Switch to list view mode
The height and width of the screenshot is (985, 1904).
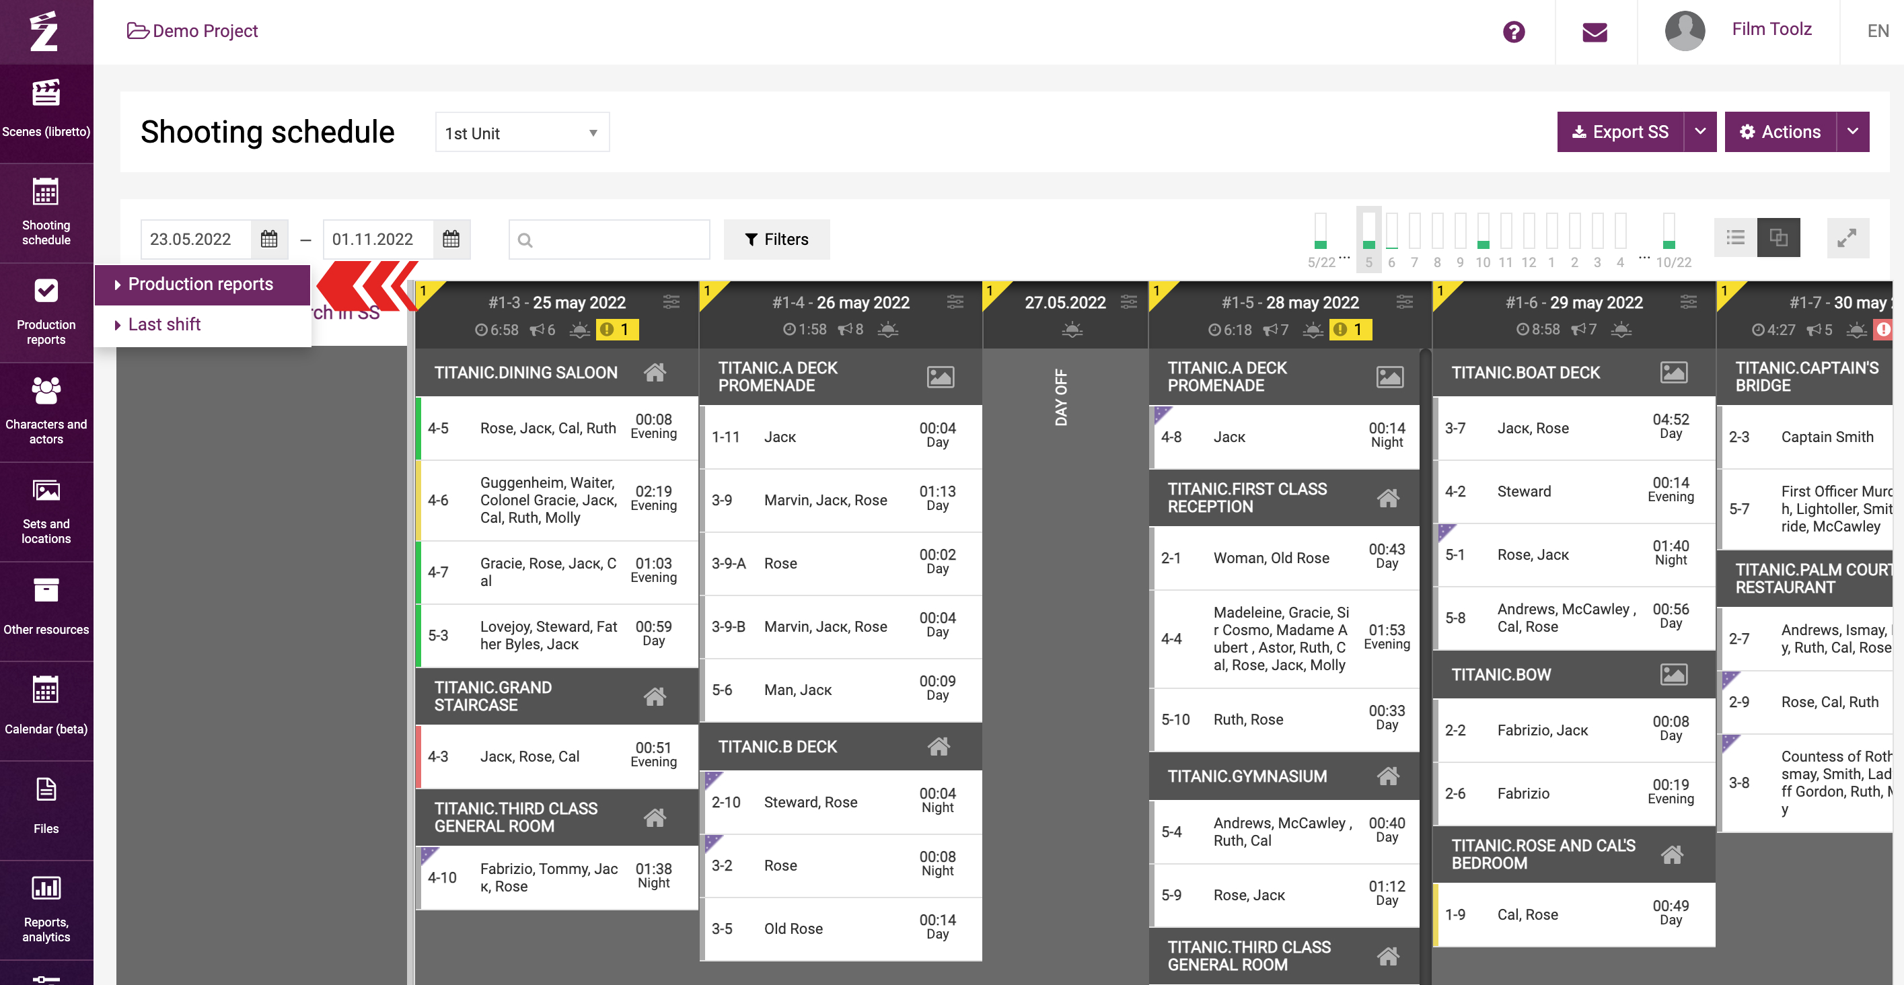1734,238
